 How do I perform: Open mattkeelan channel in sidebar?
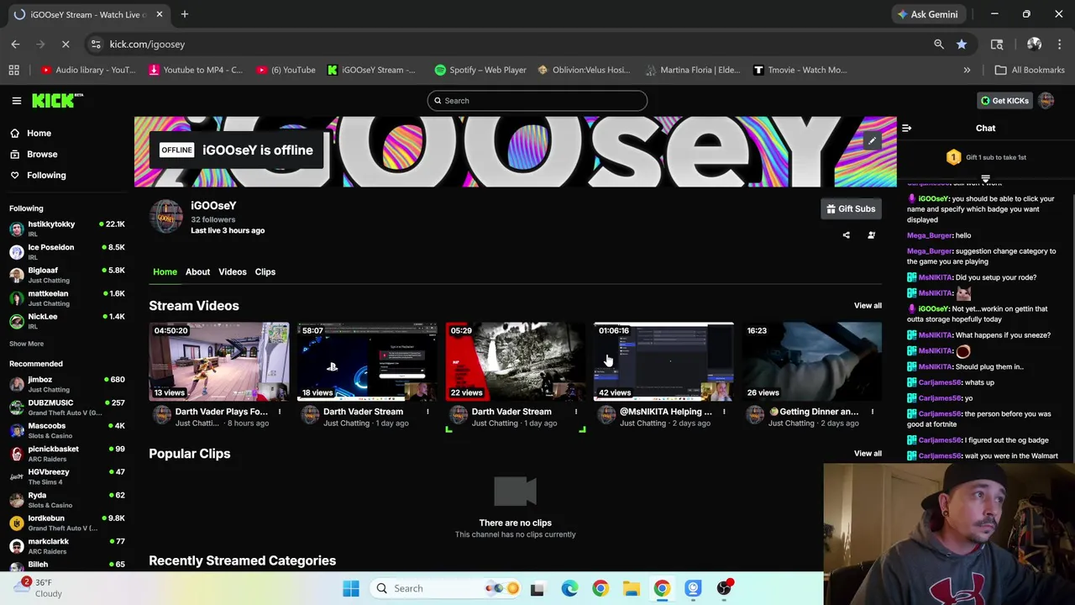click(x=67, y=298)
